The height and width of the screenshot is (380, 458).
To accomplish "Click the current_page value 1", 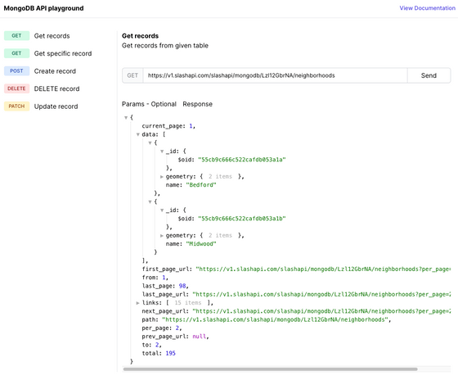I will [x=191, y=126].
